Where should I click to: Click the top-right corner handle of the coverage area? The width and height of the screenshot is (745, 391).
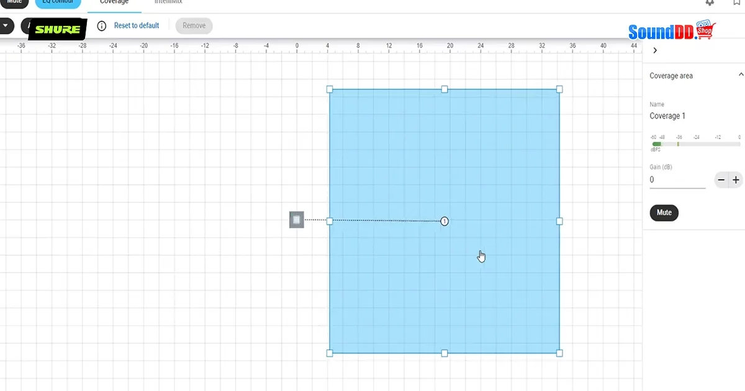click(x=559, y=89)
